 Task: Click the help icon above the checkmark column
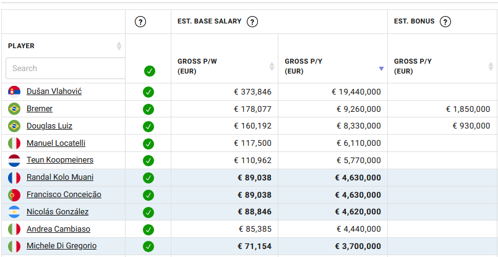click(x=140, y=22)
